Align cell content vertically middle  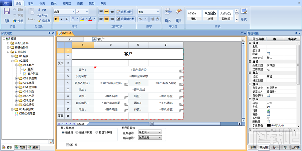tap(106, 12)
